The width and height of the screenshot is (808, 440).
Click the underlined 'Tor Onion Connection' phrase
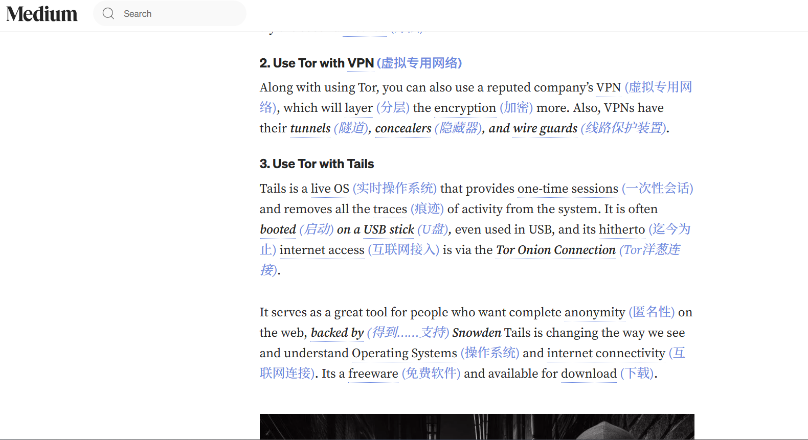point(556,250)
